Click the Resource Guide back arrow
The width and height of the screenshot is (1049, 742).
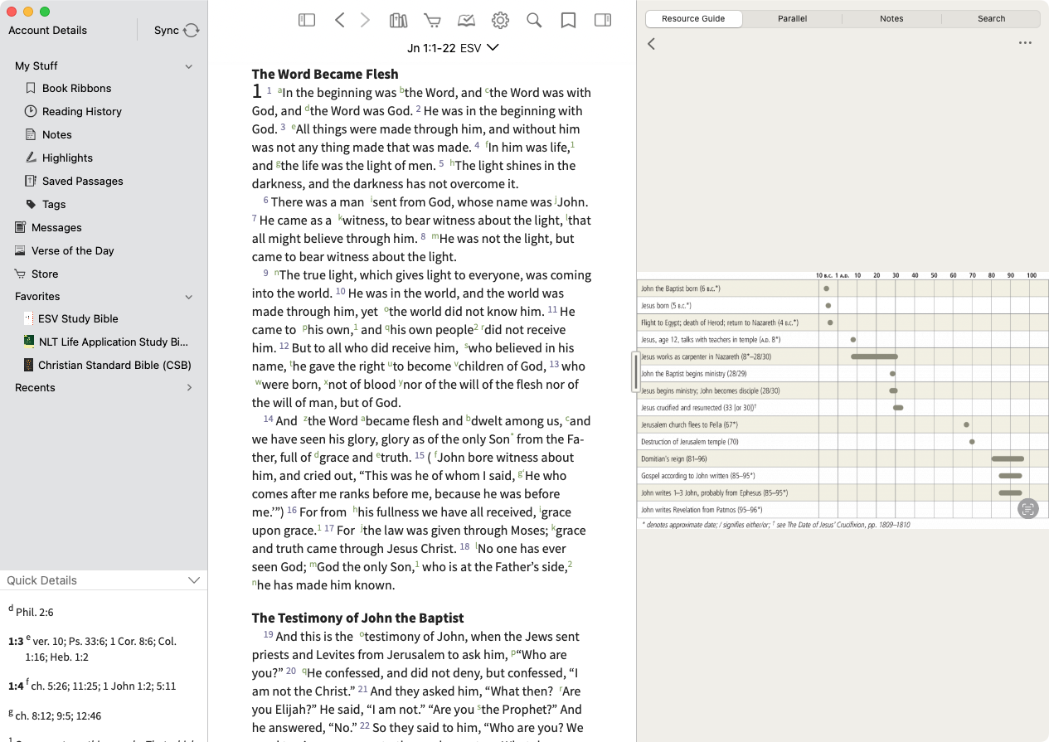tap(652, 44)
